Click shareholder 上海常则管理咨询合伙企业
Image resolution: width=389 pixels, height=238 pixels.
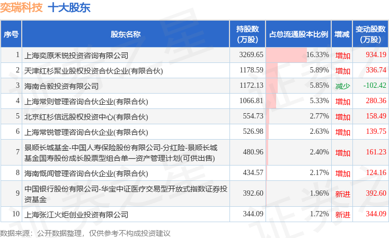[x=86, y=102]
